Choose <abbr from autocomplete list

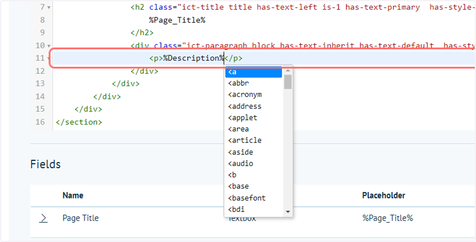coord(253,83)
